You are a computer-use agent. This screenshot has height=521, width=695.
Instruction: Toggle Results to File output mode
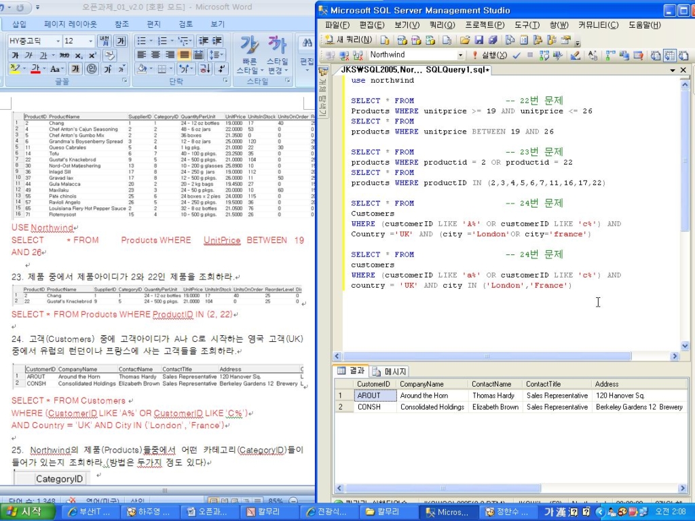click(x=683, y=56)
